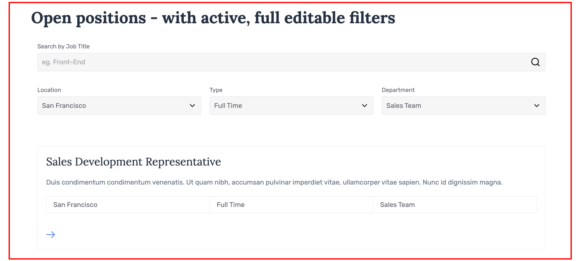Click the San Francisco cell in job card
This screenshot has width=580, height=261.
[128, 205]
